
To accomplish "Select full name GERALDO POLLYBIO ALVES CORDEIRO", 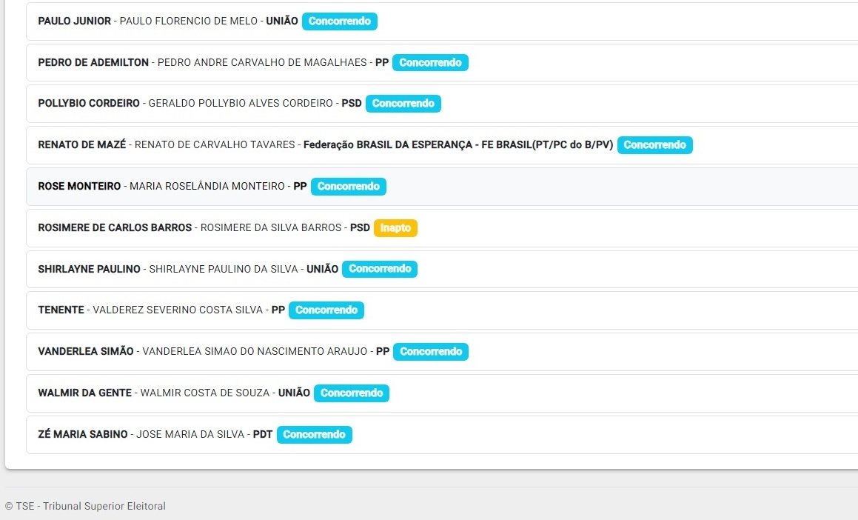I will click(x=241, y=104).
